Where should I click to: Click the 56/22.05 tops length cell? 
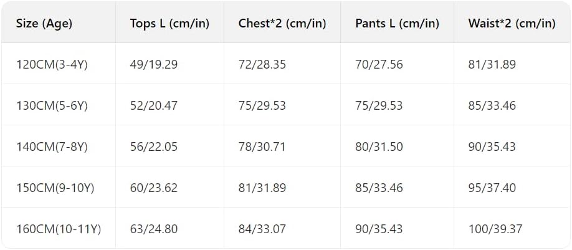(x=153, y=147)
